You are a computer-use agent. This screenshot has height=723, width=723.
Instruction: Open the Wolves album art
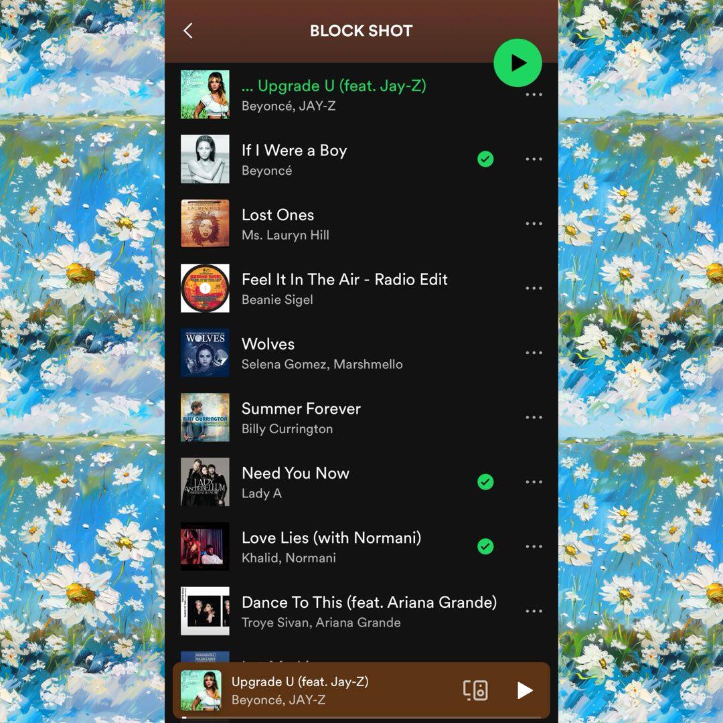pyautogui.click(x=205, y=353)
